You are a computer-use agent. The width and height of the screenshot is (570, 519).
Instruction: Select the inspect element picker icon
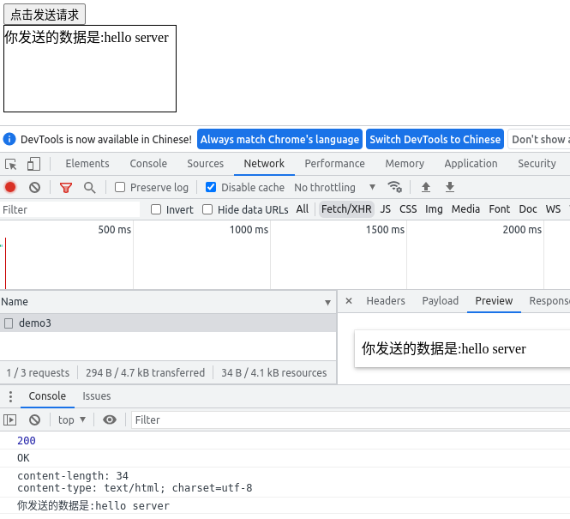(x=11, y=164)
